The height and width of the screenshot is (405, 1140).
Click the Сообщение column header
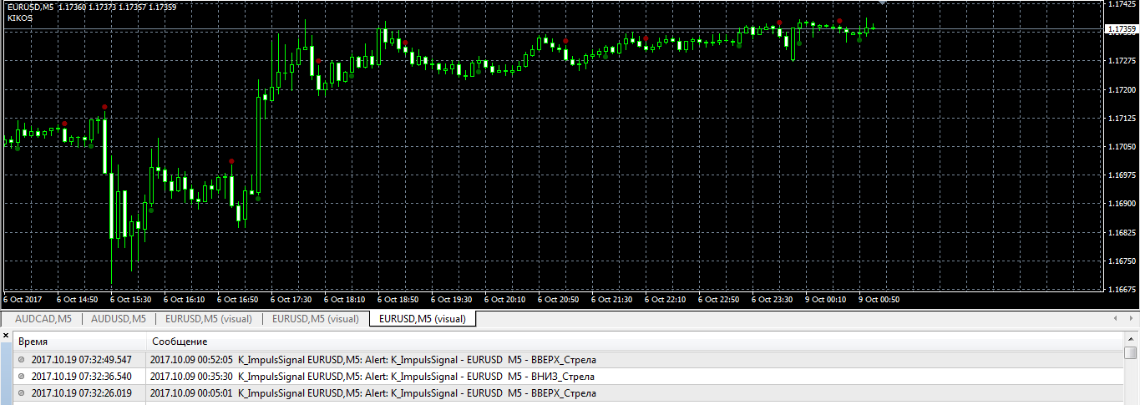coord(180,342)
